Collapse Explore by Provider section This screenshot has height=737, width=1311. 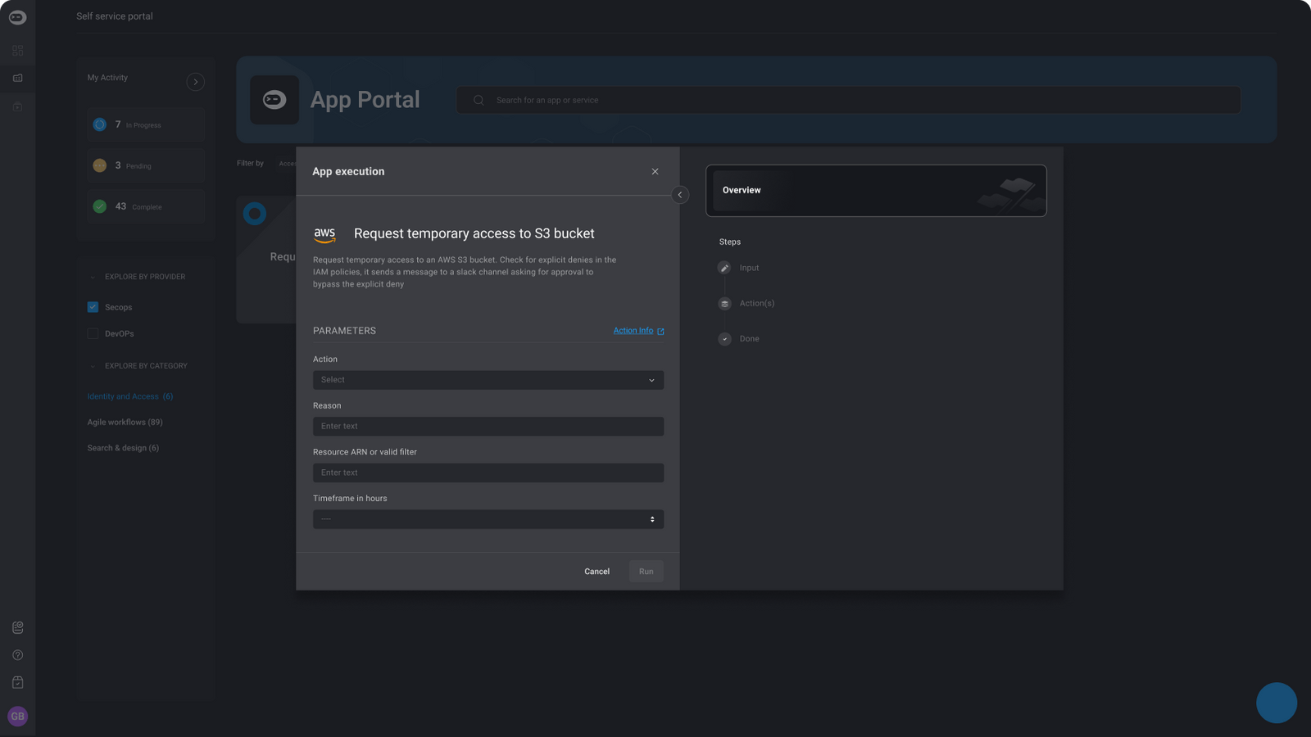point(93,278)
